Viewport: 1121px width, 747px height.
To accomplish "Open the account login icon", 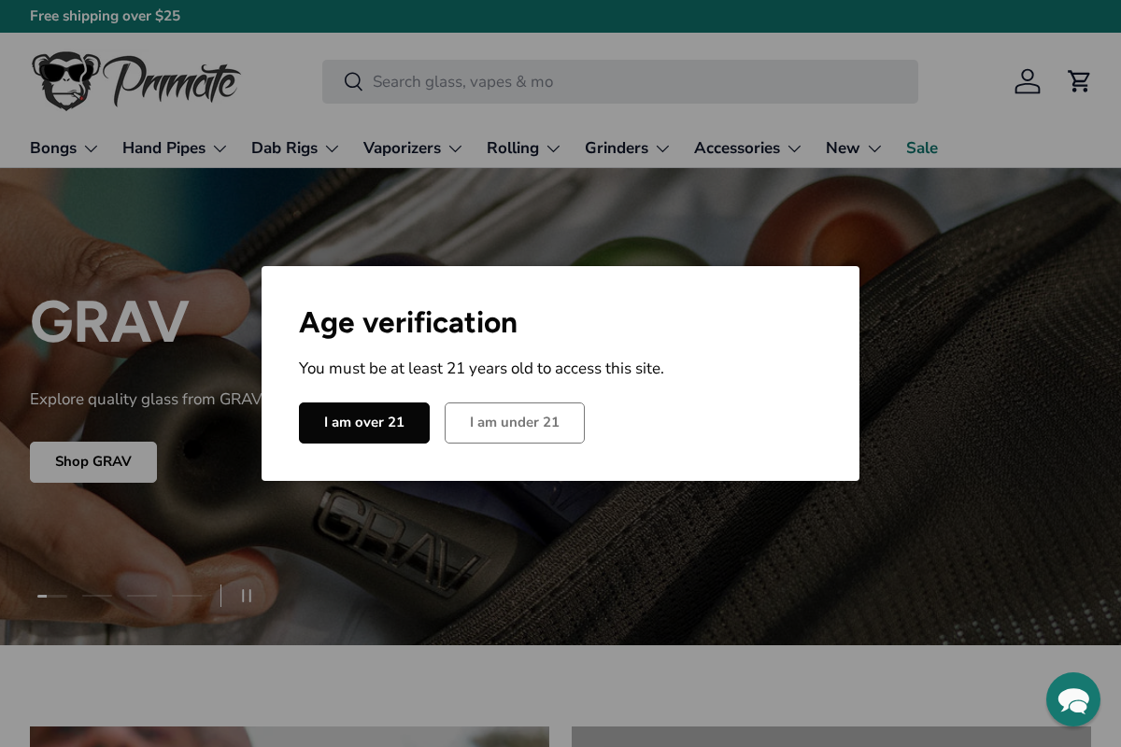I will pos(1028,81).
